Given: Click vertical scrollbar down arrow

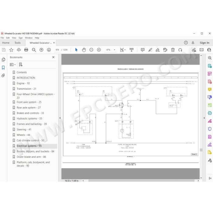Looking at the screenshot, I should tap(201, 178).
